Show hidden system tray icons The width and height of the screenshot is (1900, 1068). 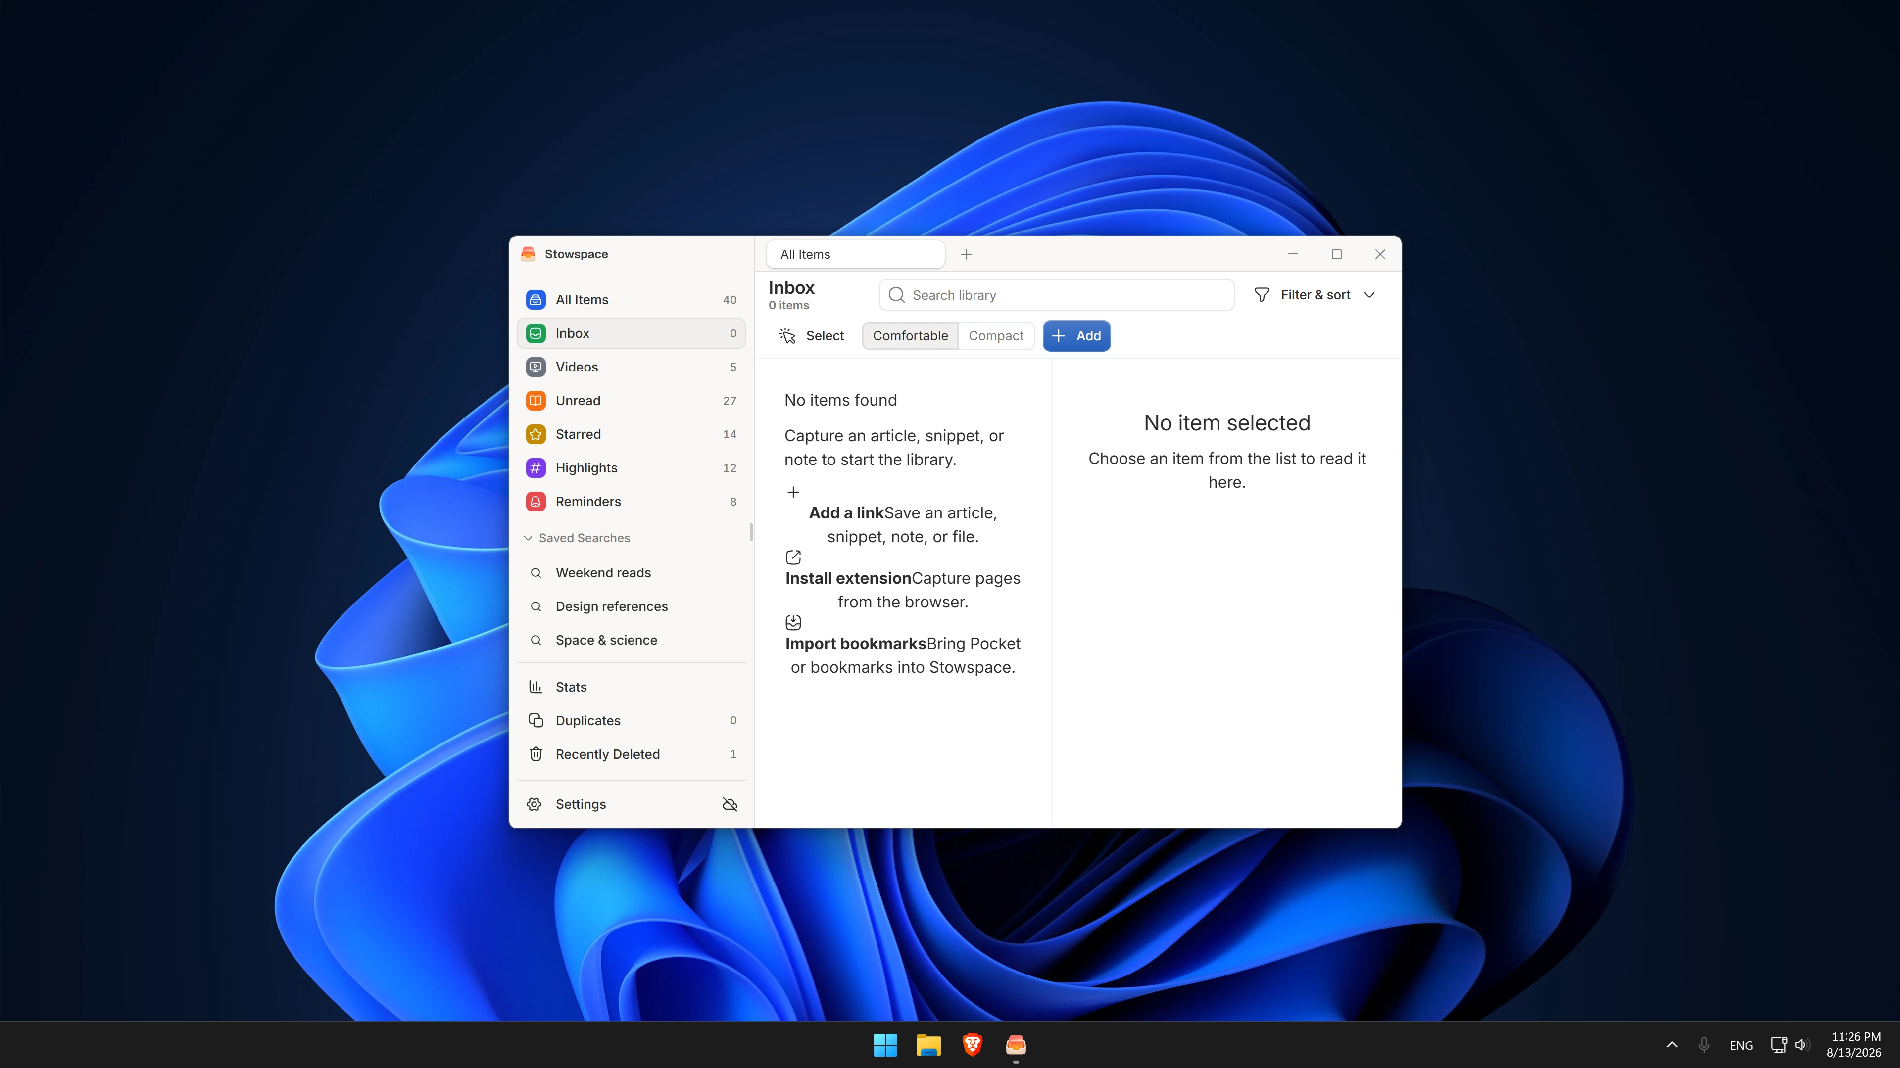1672,1044
